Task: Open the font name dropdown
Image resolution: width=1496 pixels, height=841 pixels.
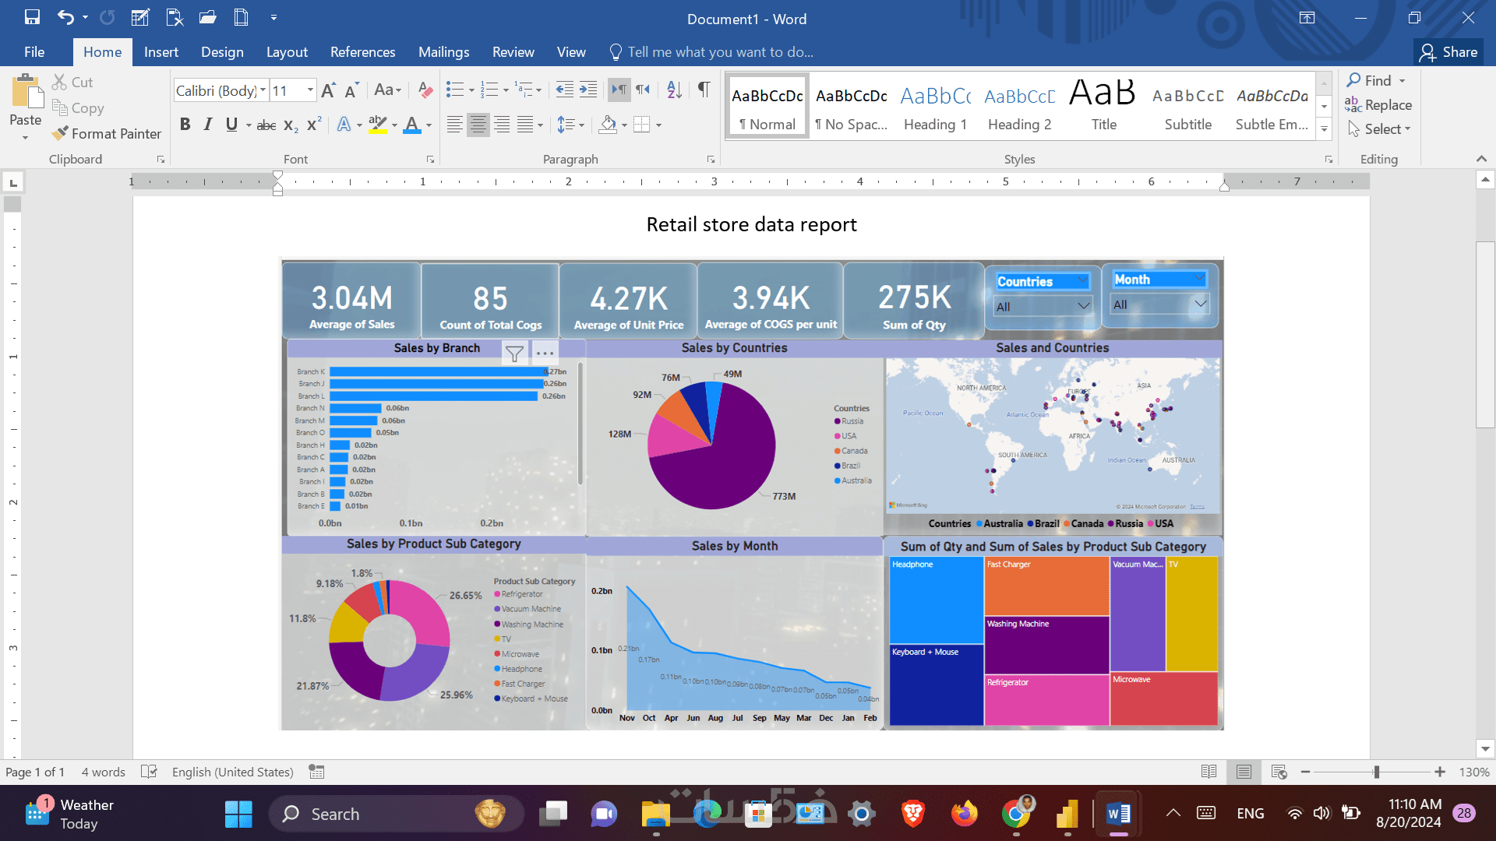Action: click(x=263, y=90)
